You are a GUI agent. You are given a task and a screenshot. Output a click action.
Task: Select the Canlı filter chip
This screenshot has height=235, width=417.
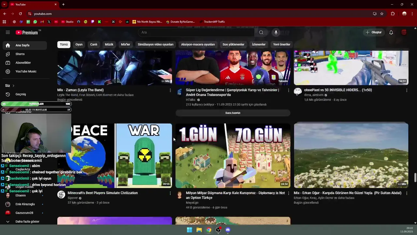click(94, 44)
